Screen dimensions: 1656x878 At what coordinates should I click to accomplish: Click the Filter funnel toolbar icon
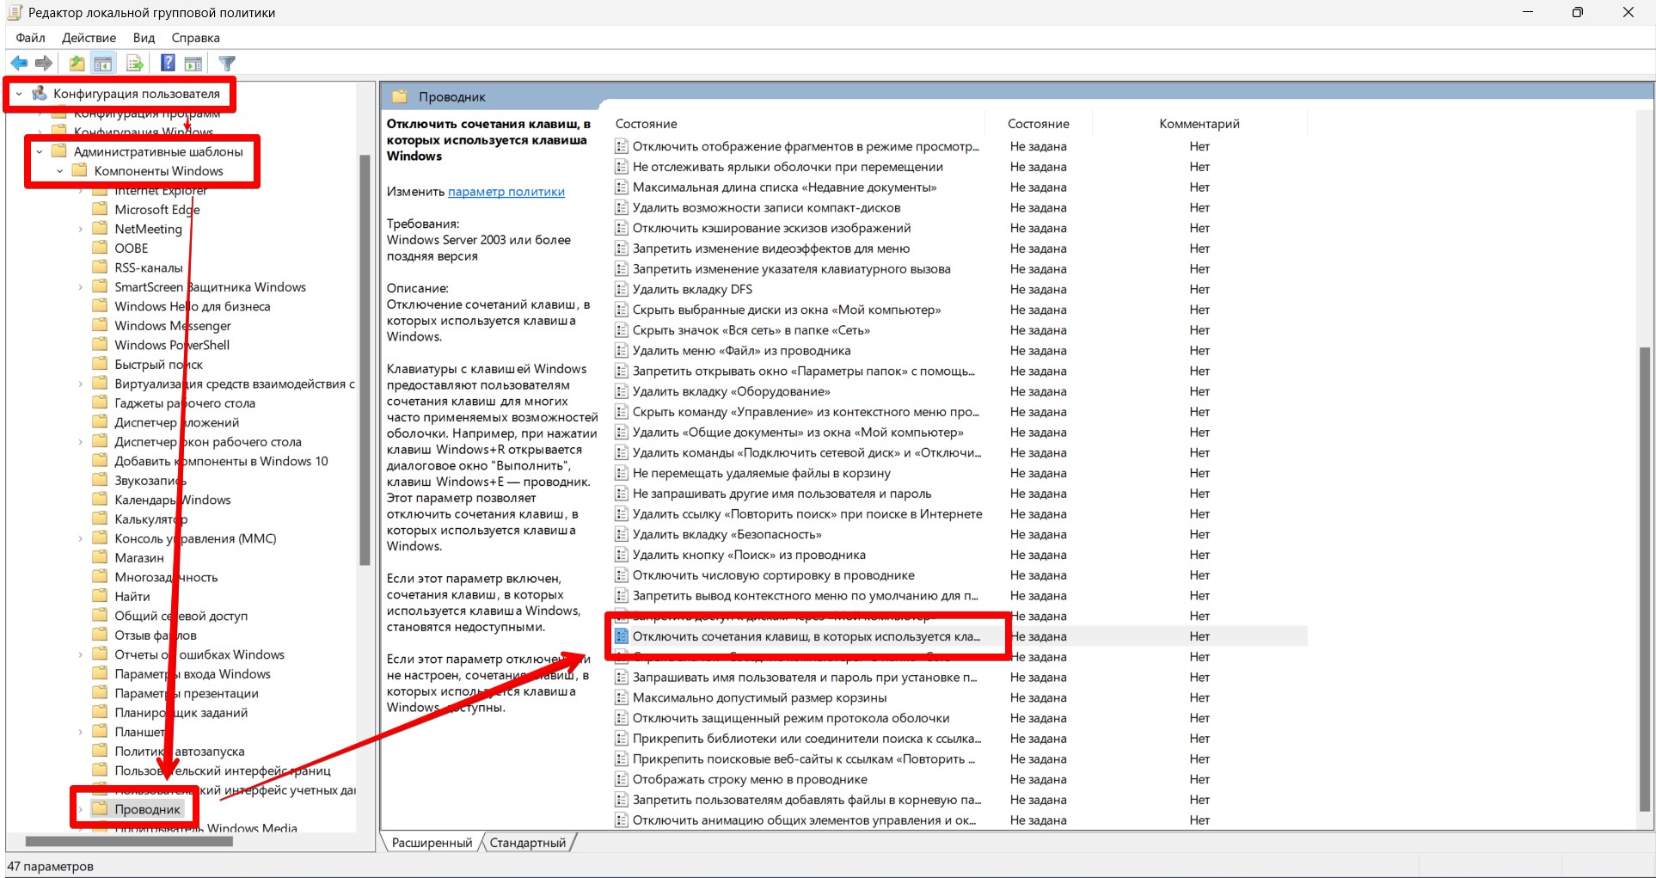tap(227, 63)
